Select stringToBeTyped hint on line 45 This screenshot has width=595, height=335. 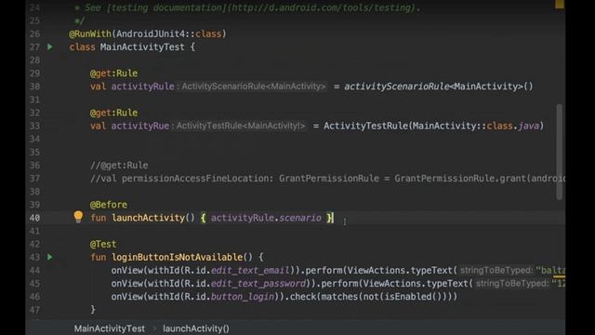(512, 284)
